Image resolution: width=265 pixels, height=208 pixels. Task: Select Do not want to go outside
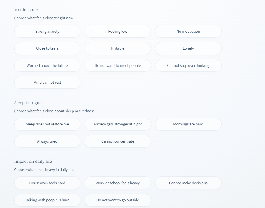pyautogui.click(x=118, y=200)
